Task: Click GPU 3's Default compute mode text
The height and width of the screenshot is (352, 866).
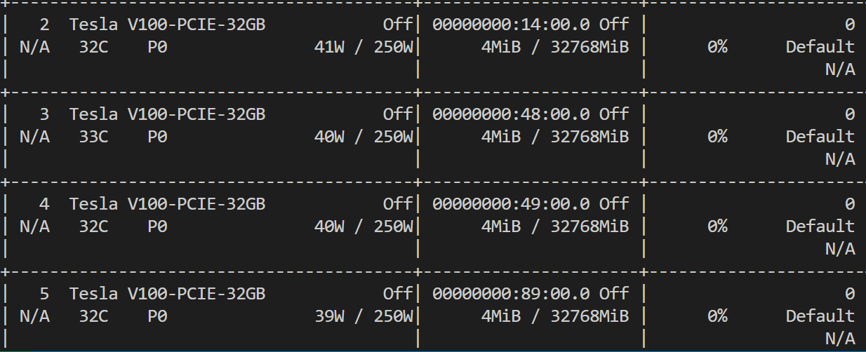Action: (820, 137)
